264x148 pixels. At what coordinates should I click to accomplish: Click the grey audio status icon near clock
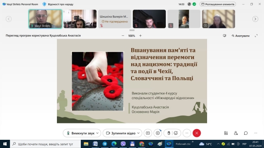[189, 4]
